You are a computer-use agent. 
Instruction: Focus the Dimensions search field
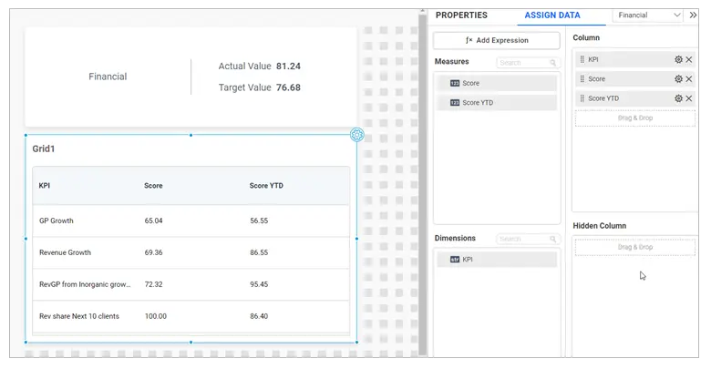(528, 239)
